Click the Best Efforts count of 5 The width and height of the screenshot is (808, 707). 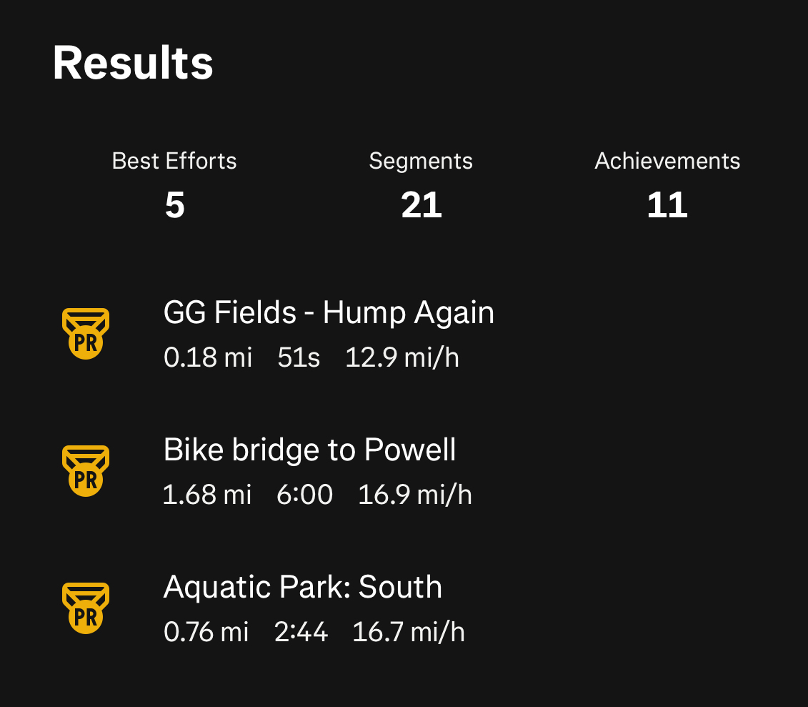click(x=174, y=205)
